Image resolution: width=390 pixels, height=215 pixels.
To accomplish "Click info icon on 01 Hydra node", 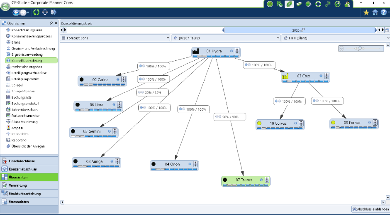I will pyautogui.click(x=232, y=51).
